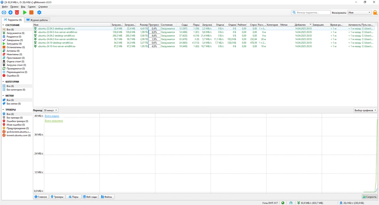This screenshot has height=205, width=379.
Task: Open the Фильтровать Имя combo box
Action: click(x=359, y=13)
